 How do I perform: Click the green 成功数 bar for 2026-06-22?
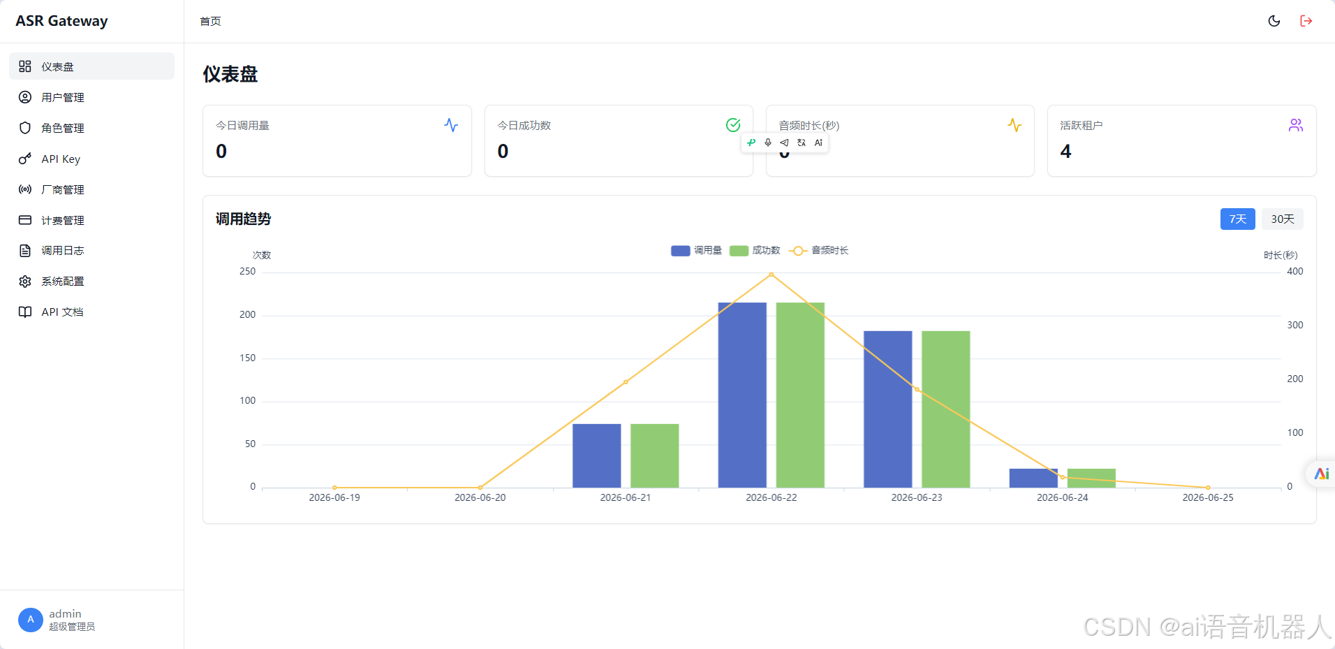coord(800,395)
